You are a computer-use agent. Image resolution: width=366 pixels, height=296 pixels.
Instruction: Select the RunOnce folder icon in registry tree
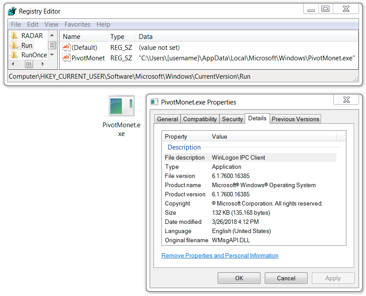tap(15, 55)
